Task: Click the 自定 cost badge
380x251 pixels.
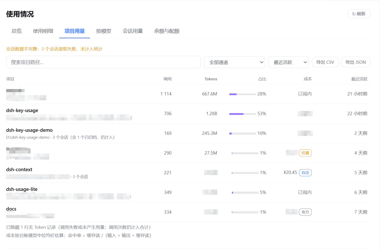Action: (305, 173)
